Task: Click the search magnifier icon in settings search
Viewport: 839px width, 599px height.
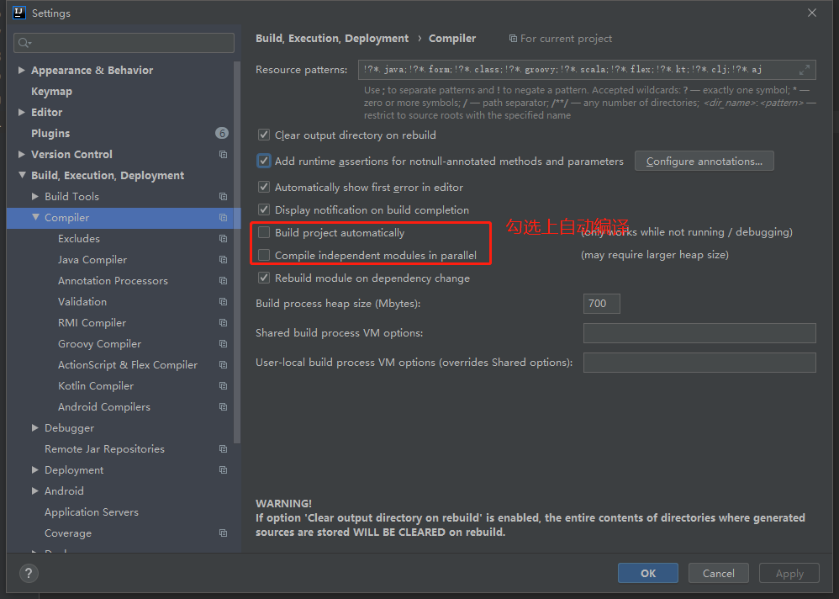Action: click(x=24, y=43)
